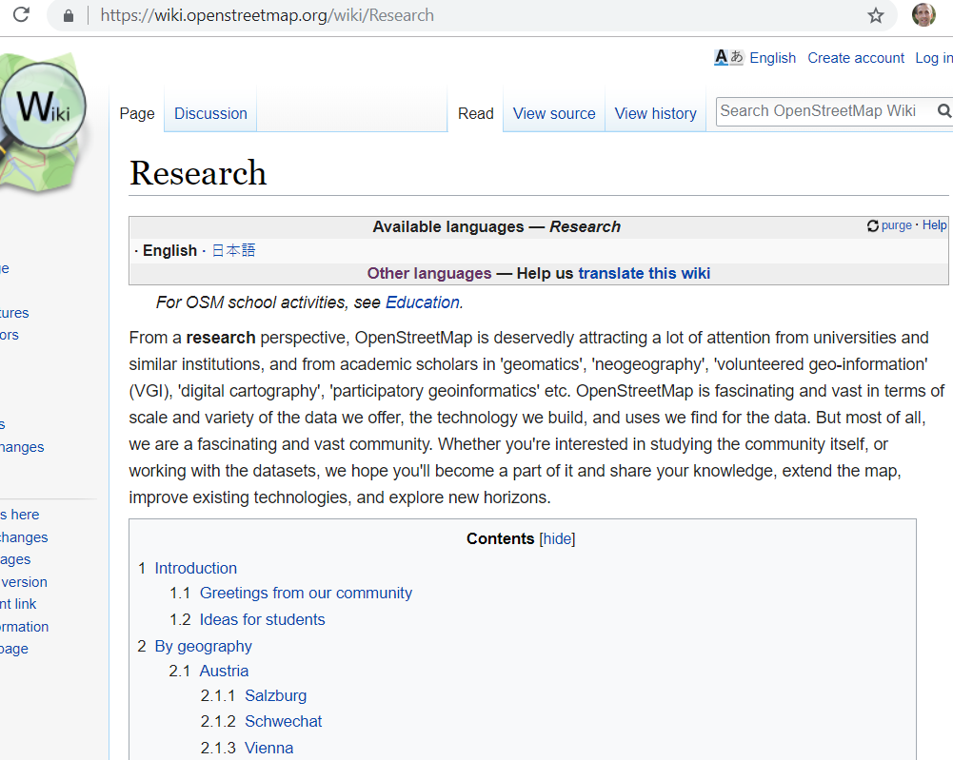The height and width of the screenshot is (760, 953).
Task: Click the Other languages link
Action: (429, 273)
